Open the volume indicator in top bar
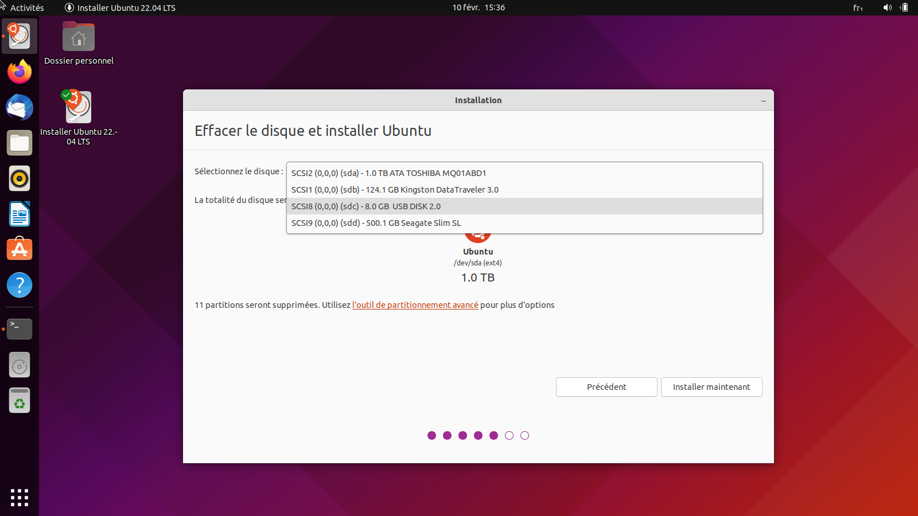This screenshot has height=516, width=918. (888, 7)
